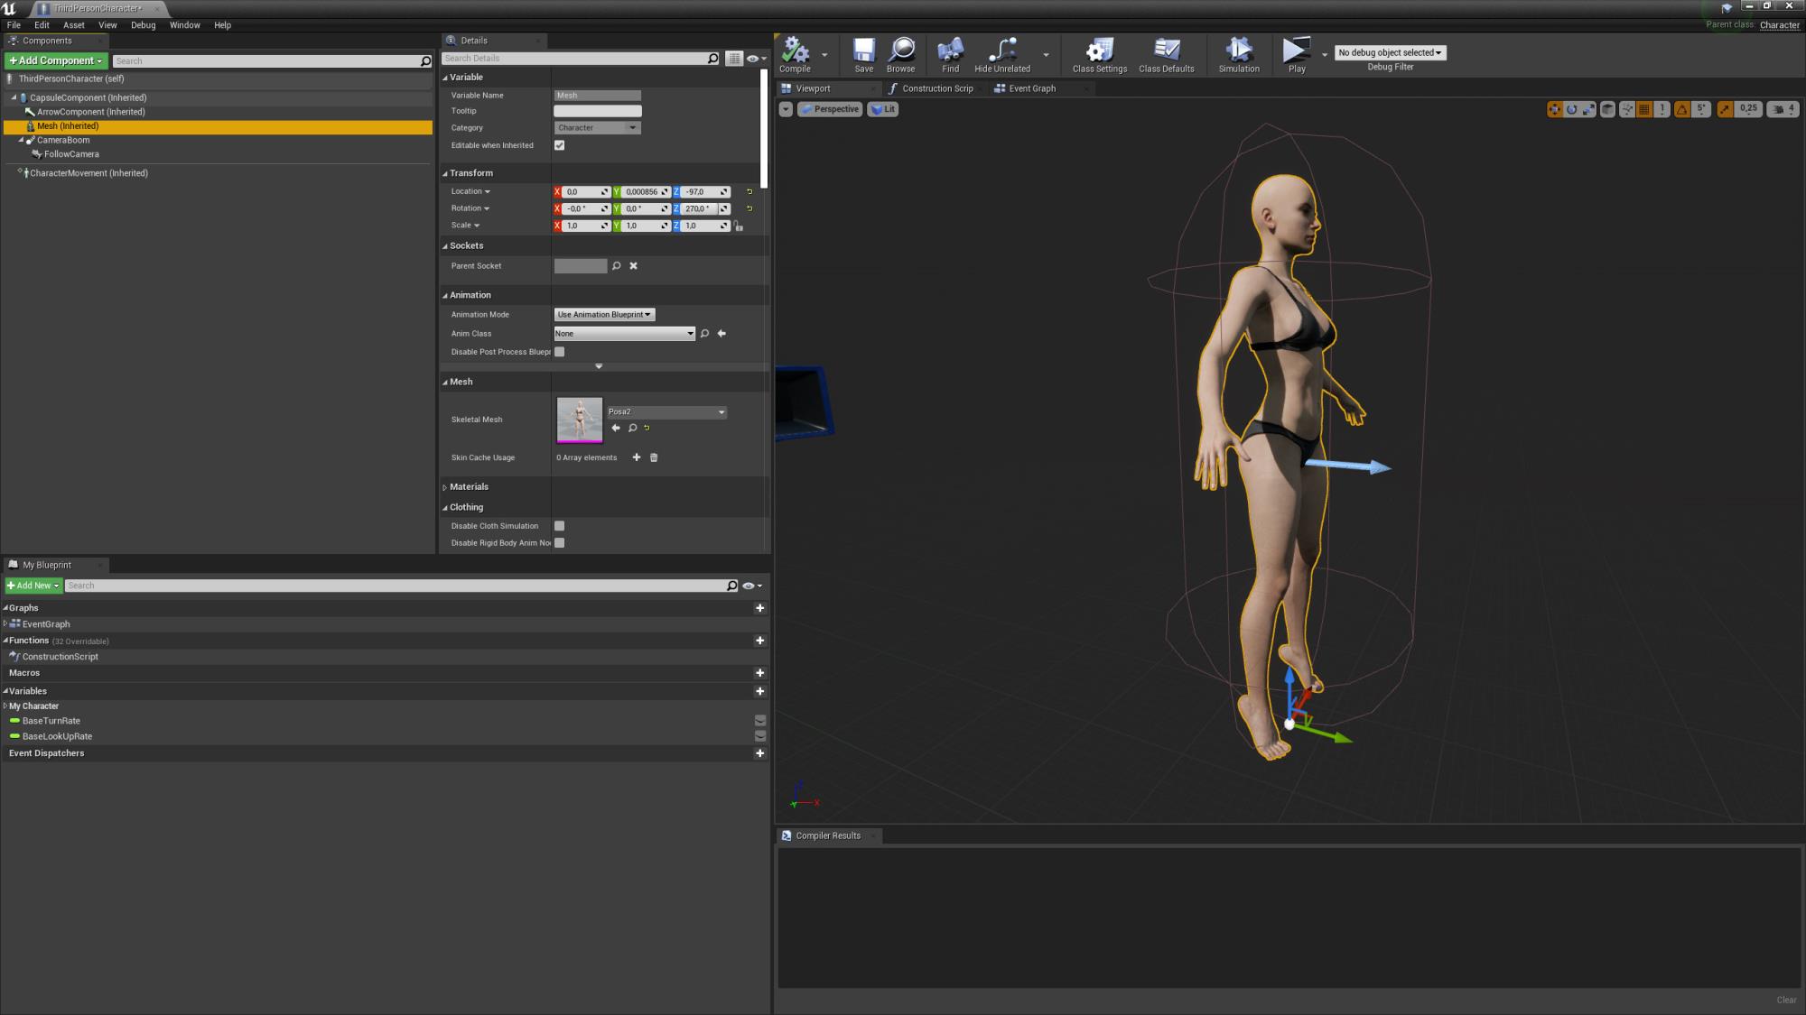Open the Debug menu
This screenshot has height=1015, width=1806.
[x=144, y=25]
